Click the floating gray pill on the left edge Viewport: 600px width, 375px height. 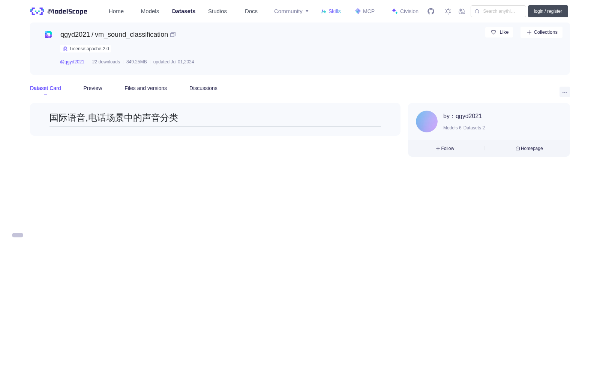coord(18,235)
